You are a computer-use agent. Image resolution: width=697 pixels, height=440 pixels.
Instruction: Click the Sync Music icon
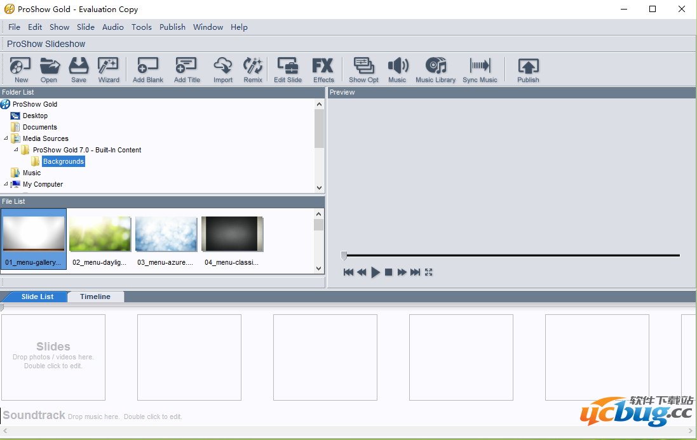[x=480, y=69]
